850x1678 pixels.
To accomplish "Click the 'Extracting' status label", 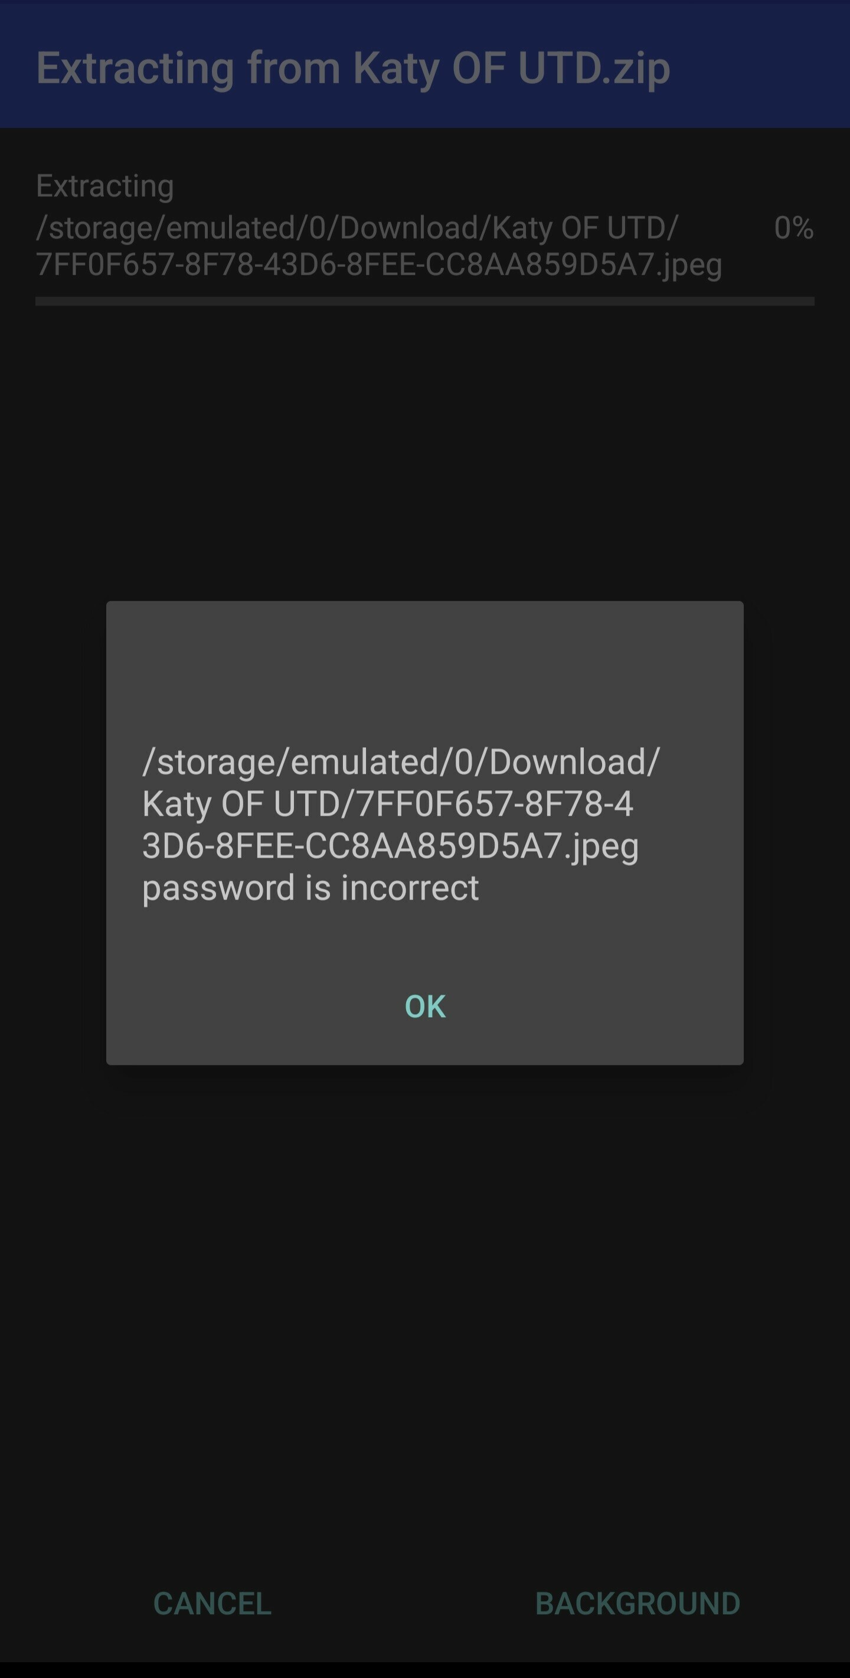I will coord(105,185).
